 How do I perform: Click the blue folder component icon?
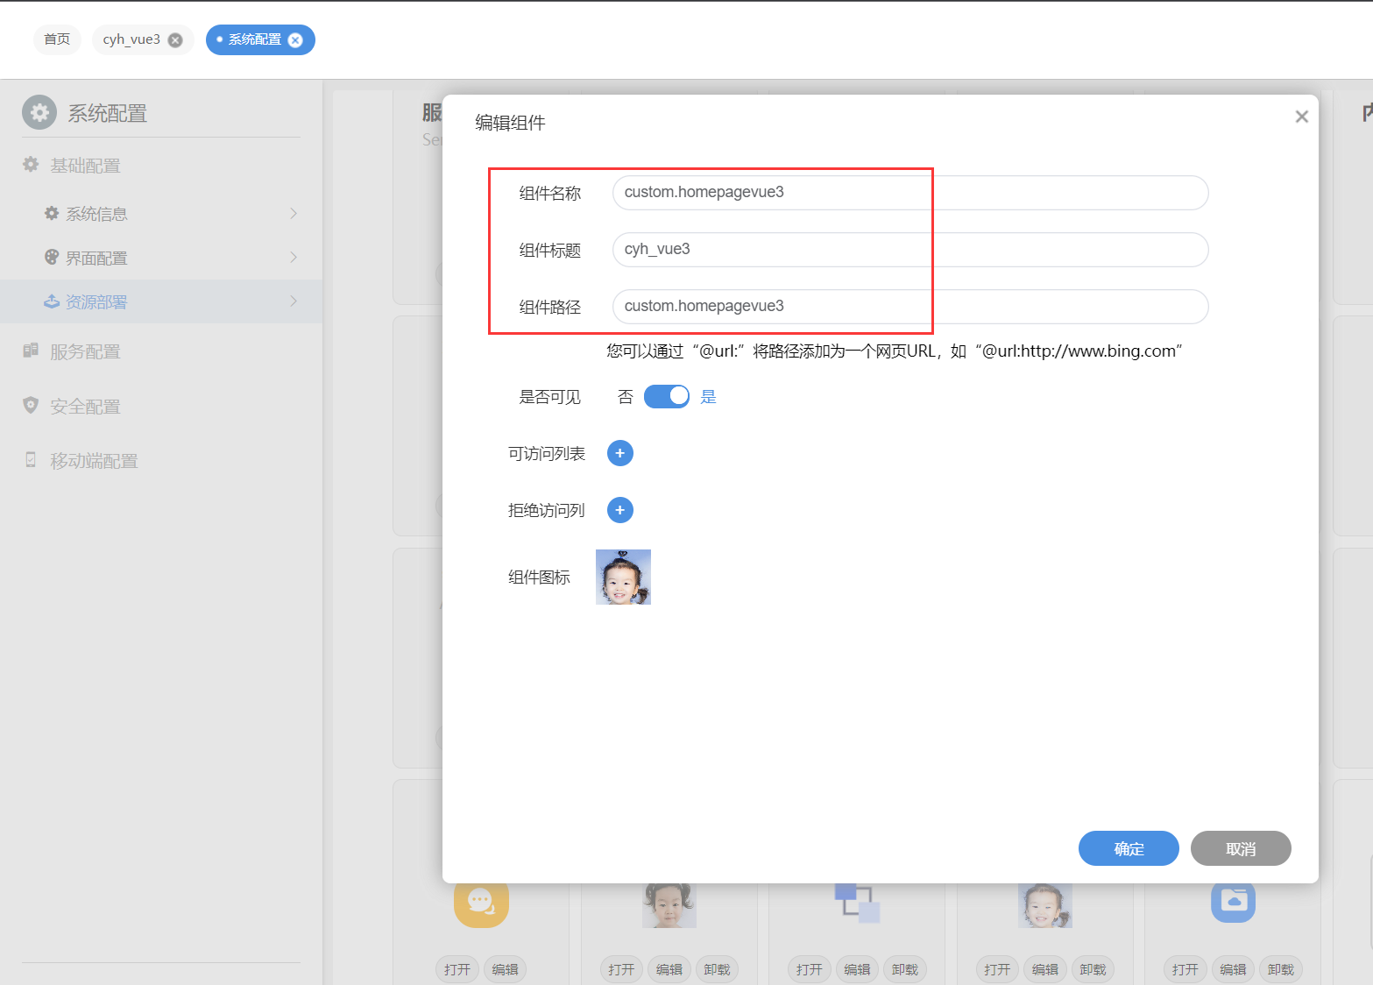tap(1233, 903)
